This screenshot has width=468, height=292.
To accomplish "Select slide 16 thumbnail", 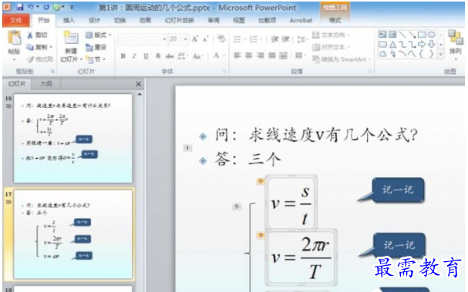I will click(73, 139).
